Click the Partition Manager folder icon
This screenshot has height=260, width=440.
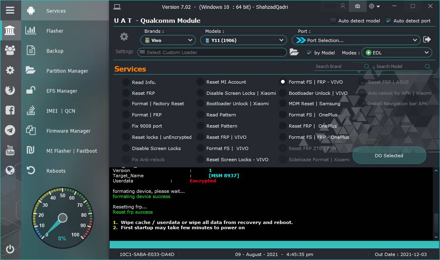(x=30, y=70)
